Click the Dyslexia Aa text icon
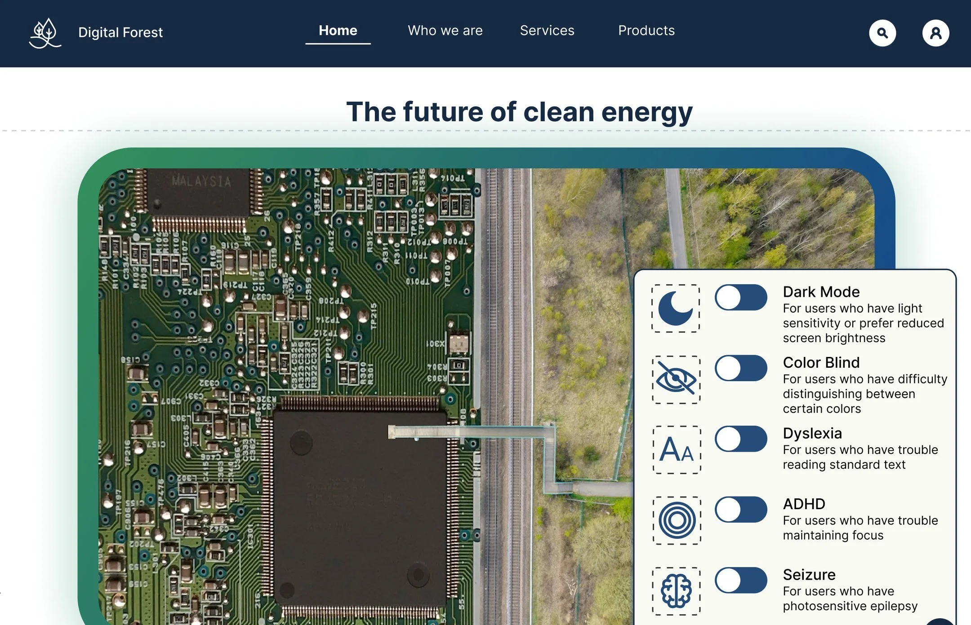Screen dimensions: 971x625 coord(677,450)
